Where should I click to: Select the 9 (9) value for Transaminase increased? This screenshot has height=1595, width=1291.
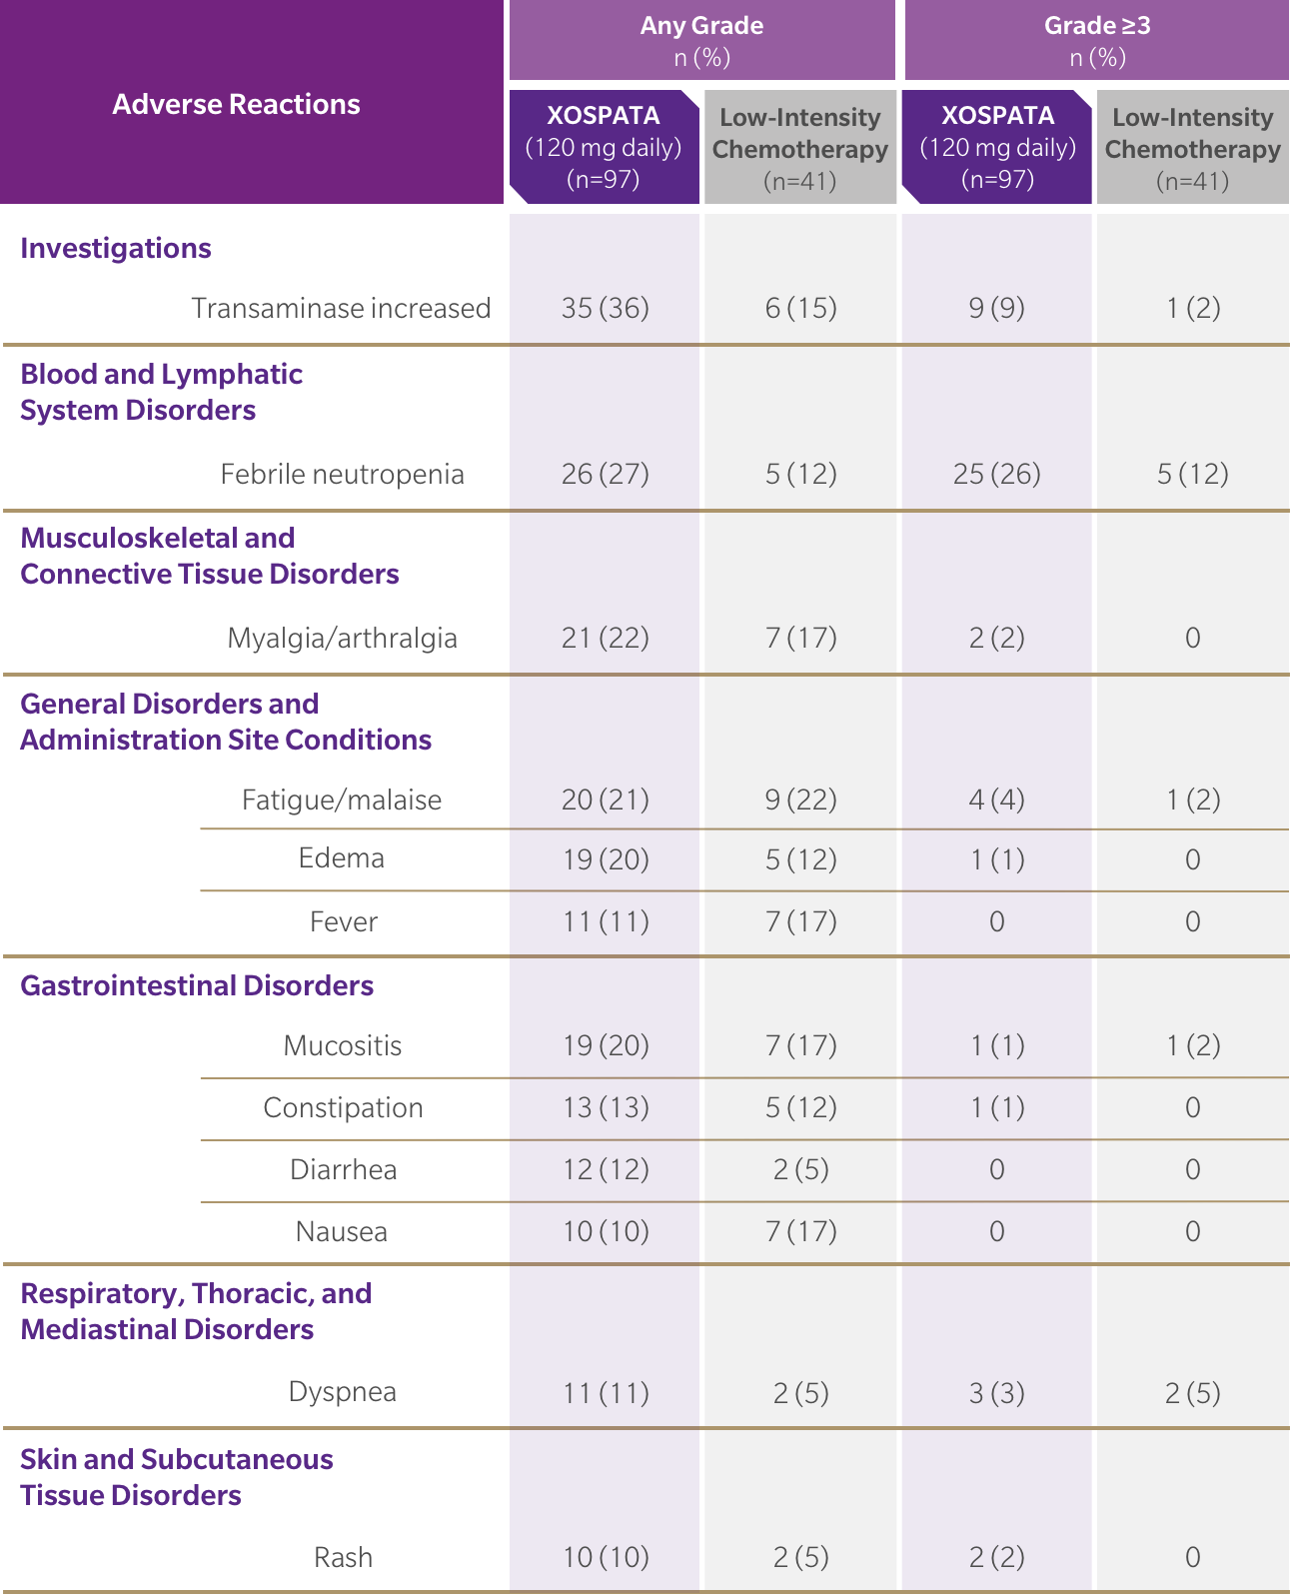[996, 308]
